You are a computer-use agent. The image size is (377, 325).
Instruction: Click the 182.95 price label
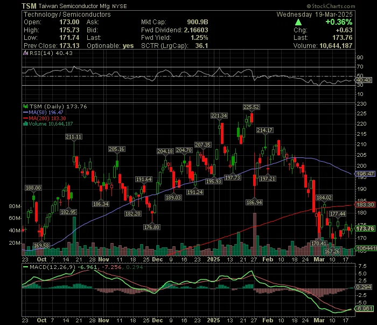68,212
